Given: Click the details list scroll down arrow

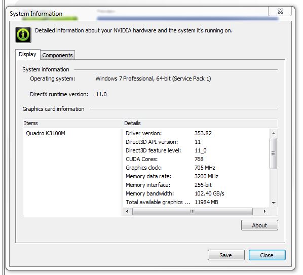Looking at the screenshot, I should pyautogui.click(x=274, y=203).
